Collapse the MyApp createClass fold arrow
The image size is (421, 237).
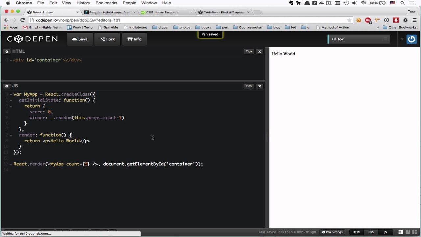pyautogui.click(x=11, y=94)
